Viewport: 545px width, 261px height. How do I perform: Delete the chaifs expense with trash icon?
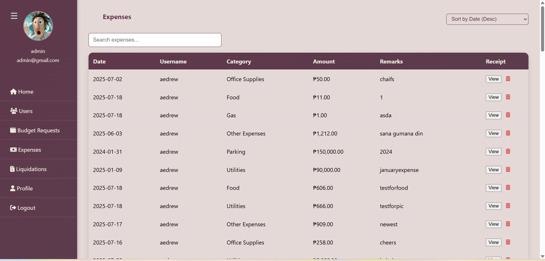click(508, 79)
